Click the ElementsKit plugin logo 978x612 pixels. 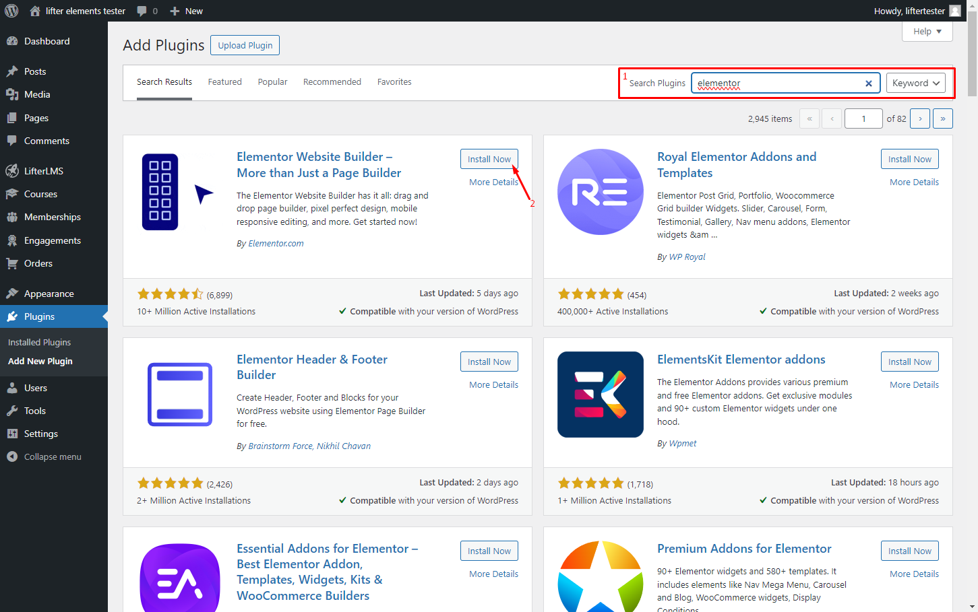point(601,395)
